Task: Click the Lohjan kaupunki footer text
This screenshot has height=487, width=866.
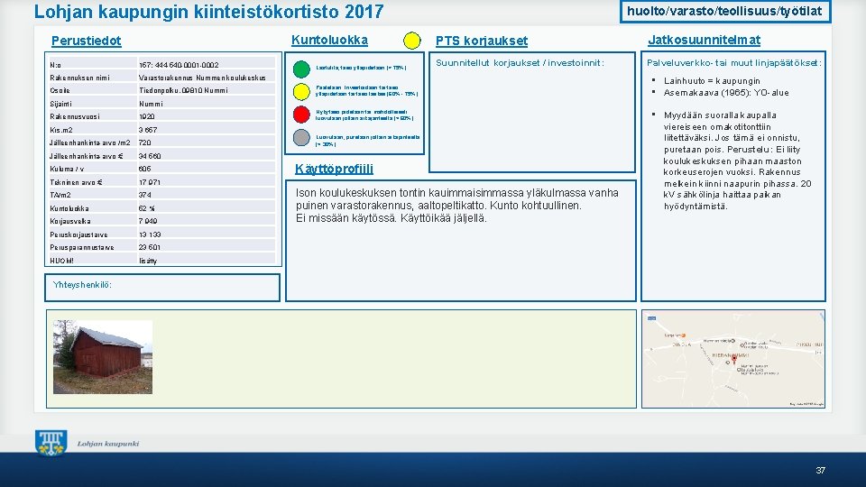Action: [x=107, y=444]
